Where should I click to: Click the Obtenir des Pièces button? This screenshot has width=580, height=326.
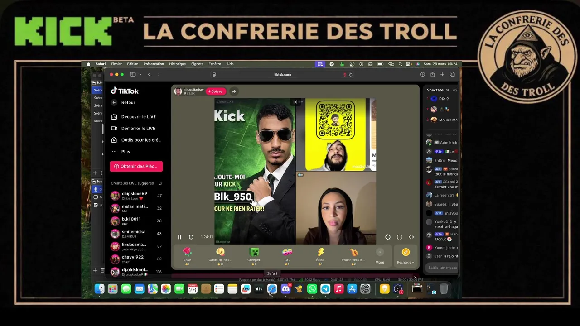click(136, 166)
